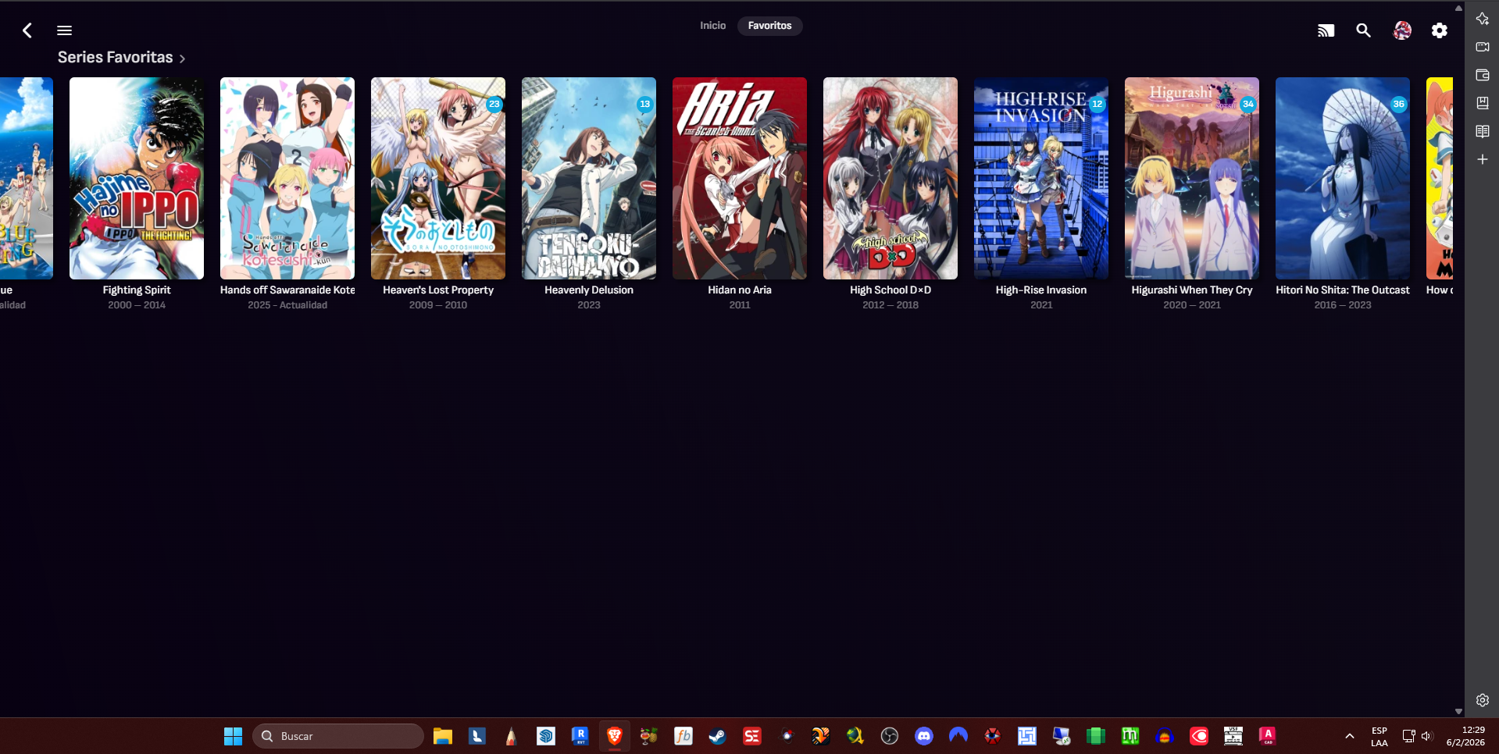Click the scrollbar down arrow
1499x754 pixels.
(1458, 712)
